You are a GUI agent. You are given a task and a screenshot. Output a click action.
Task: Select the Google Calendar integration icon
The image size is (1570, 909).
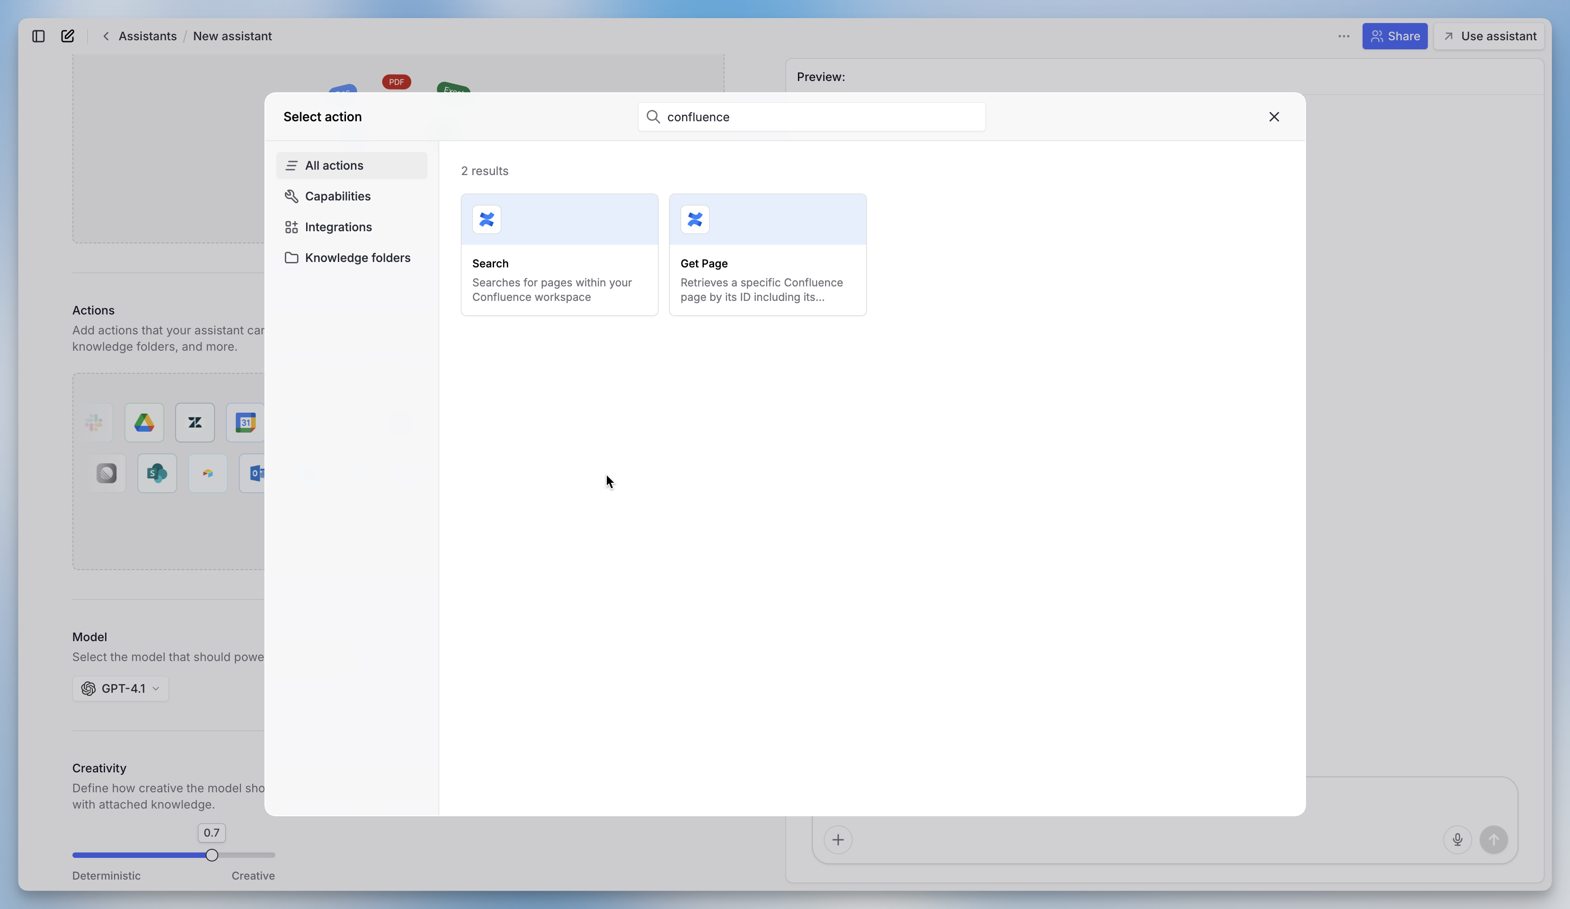click(x=245, y=423)
